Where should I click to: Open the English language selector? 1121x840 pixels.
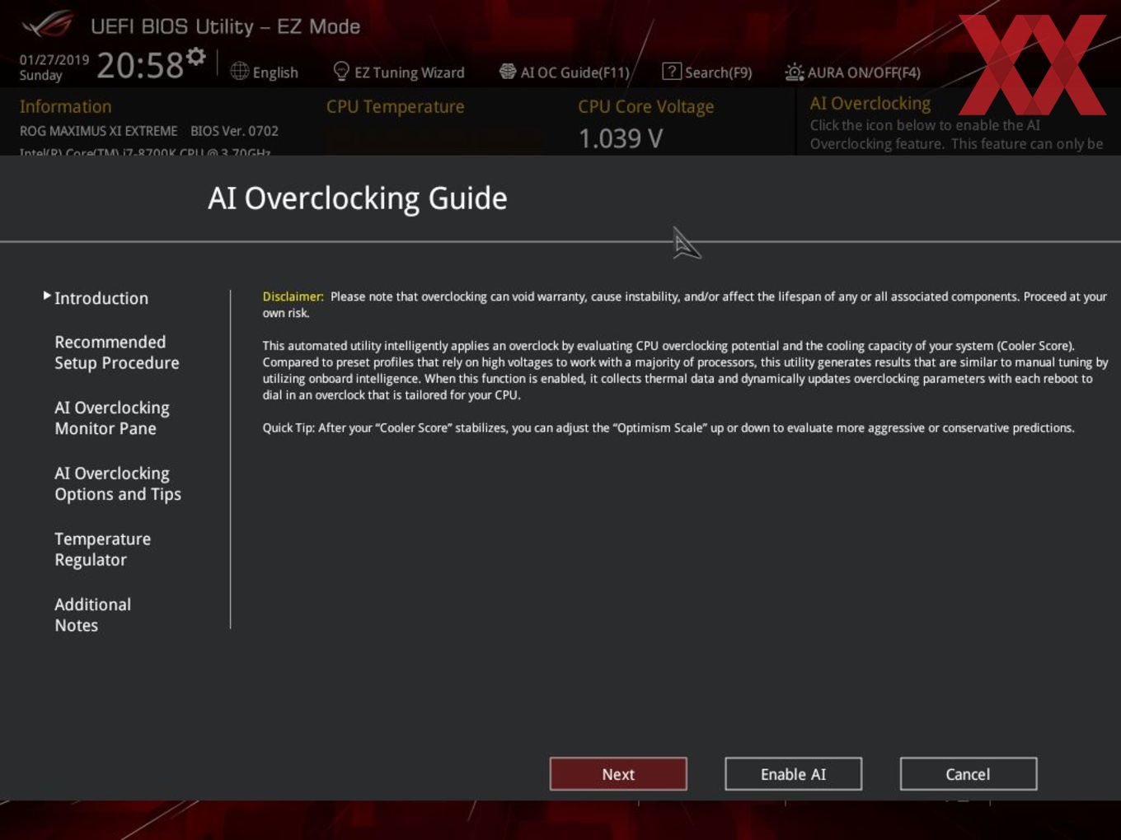(275, 72)
